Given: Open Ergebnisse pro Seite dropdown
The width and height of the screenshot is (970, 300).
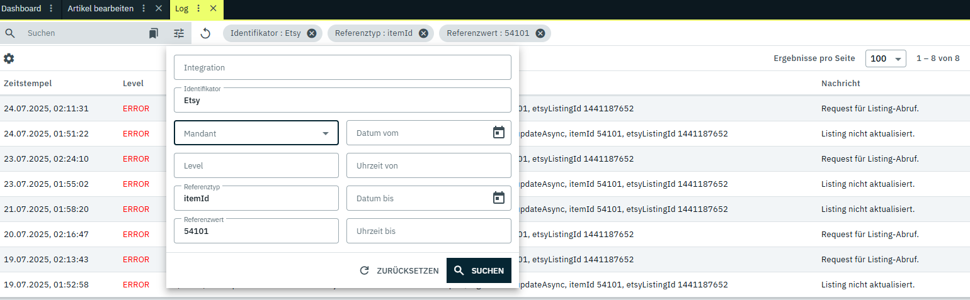Looking at the screenshot, I should coord(886,58).
